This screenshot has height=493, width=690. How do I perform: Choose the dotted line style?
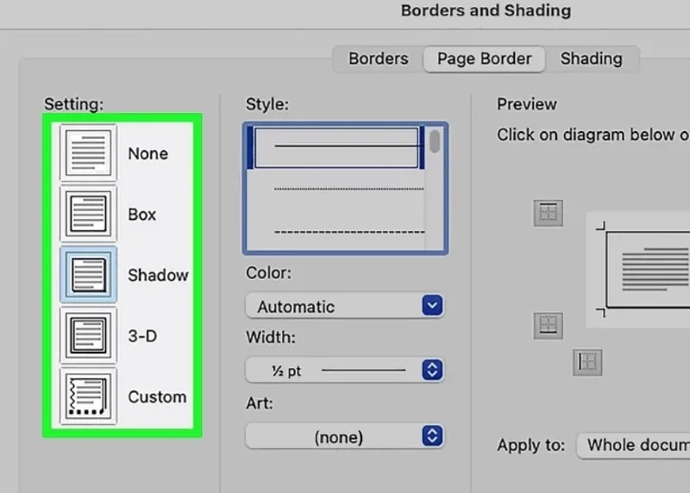pyautogui.click(x=336, y=189)
